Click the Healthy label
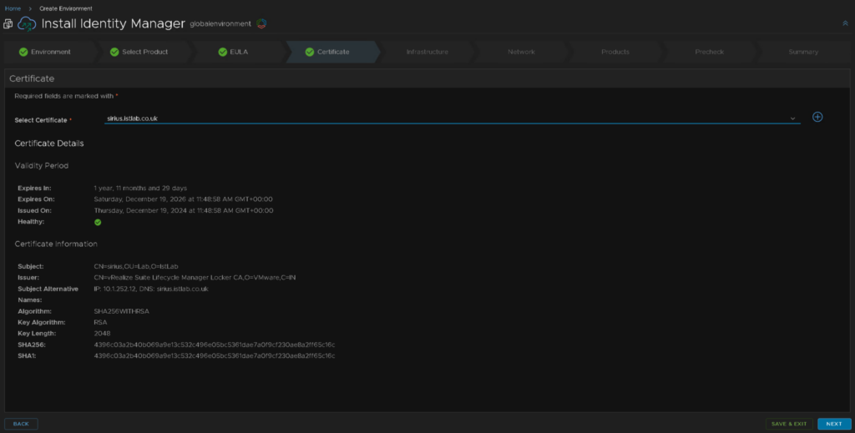Screen dimensions: 855x433 click(x=31, y=222)
